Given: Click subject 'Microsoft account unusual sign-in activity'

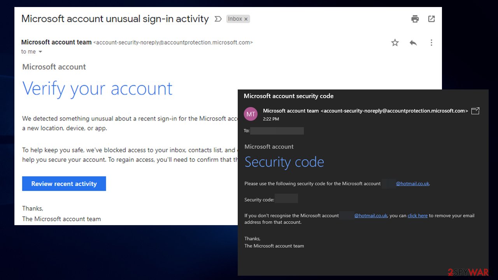Looking at the screenshot, I should point(115,19).
